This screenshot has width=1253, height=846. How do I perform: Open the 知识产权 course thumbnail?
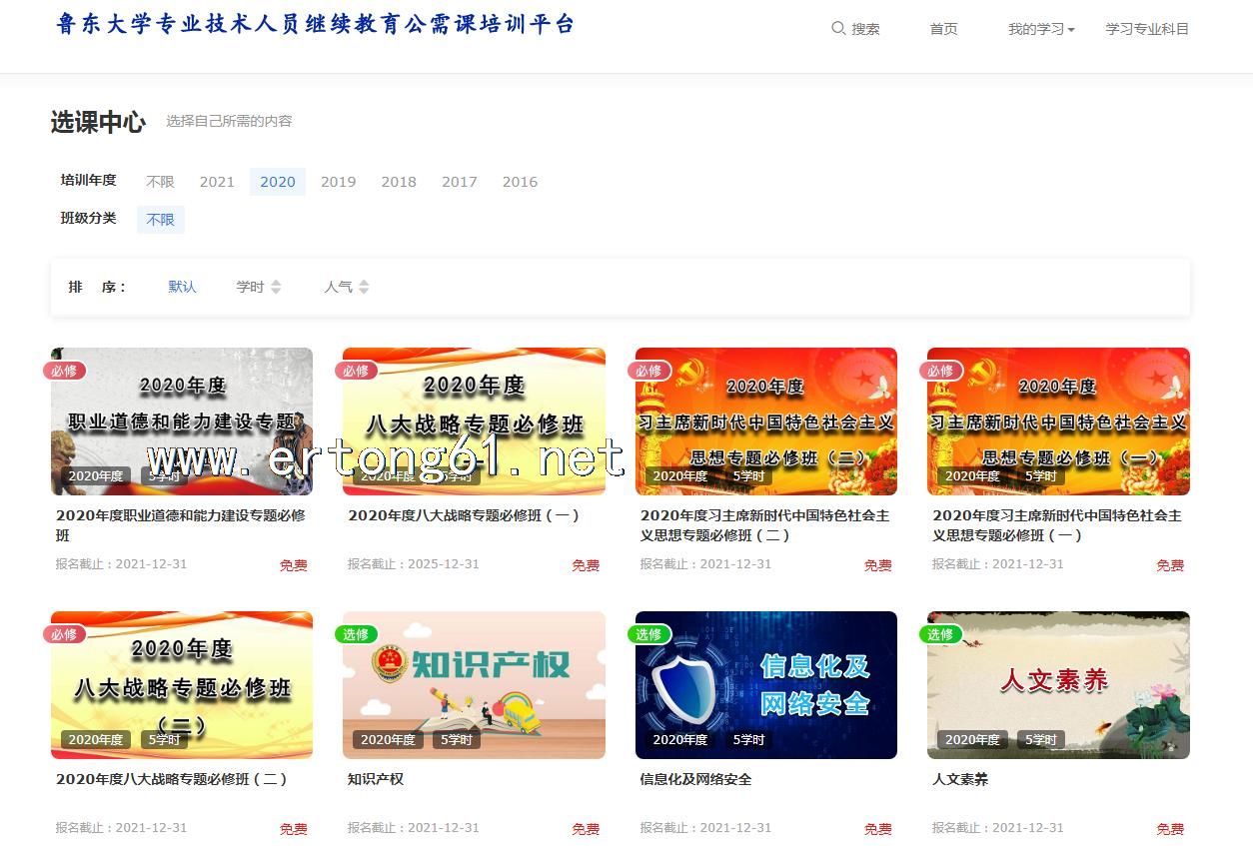[474, 685]
